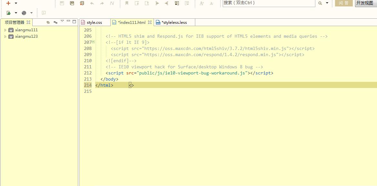Click the search box labeled 搜索（双击Ctrl）
Image resolution: width=377 pixels, height=186 pixels.
click(269, 3)
